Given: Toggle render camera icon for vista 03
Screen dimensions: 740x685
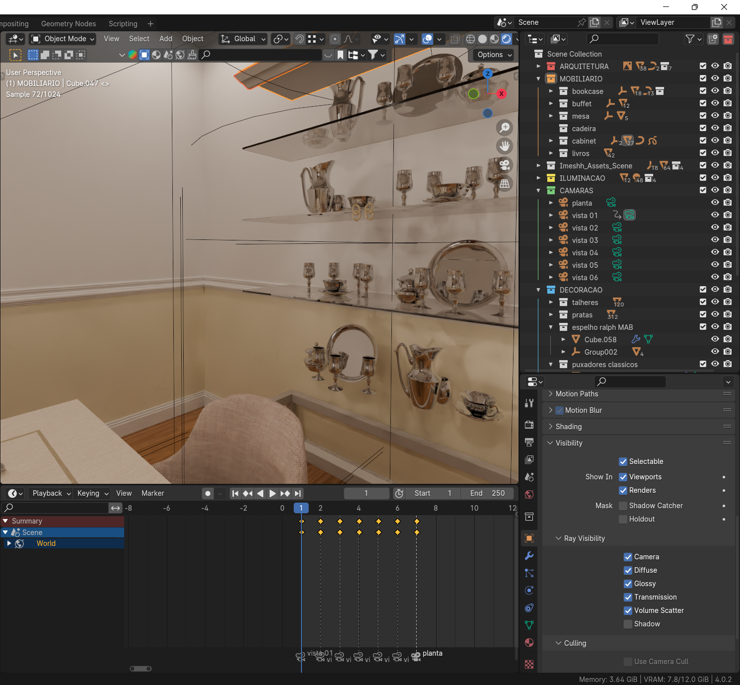Looking at the screenshot, I should [x=728, y=240].
